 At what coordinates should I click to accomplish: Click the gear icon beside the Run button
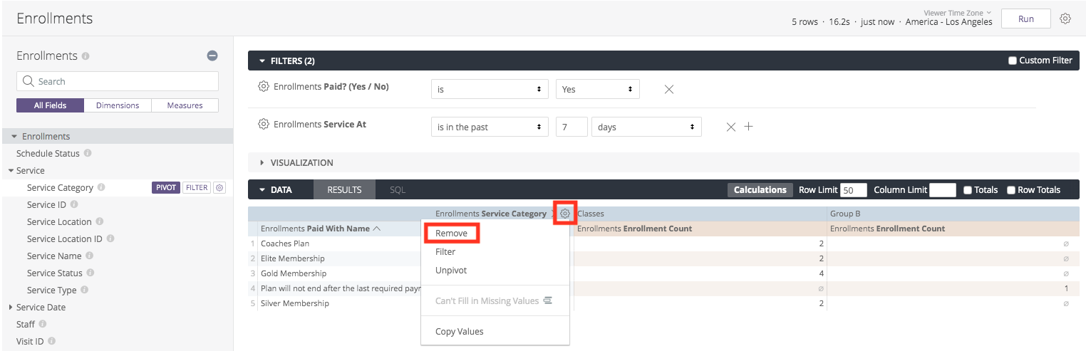[1065, 19]
